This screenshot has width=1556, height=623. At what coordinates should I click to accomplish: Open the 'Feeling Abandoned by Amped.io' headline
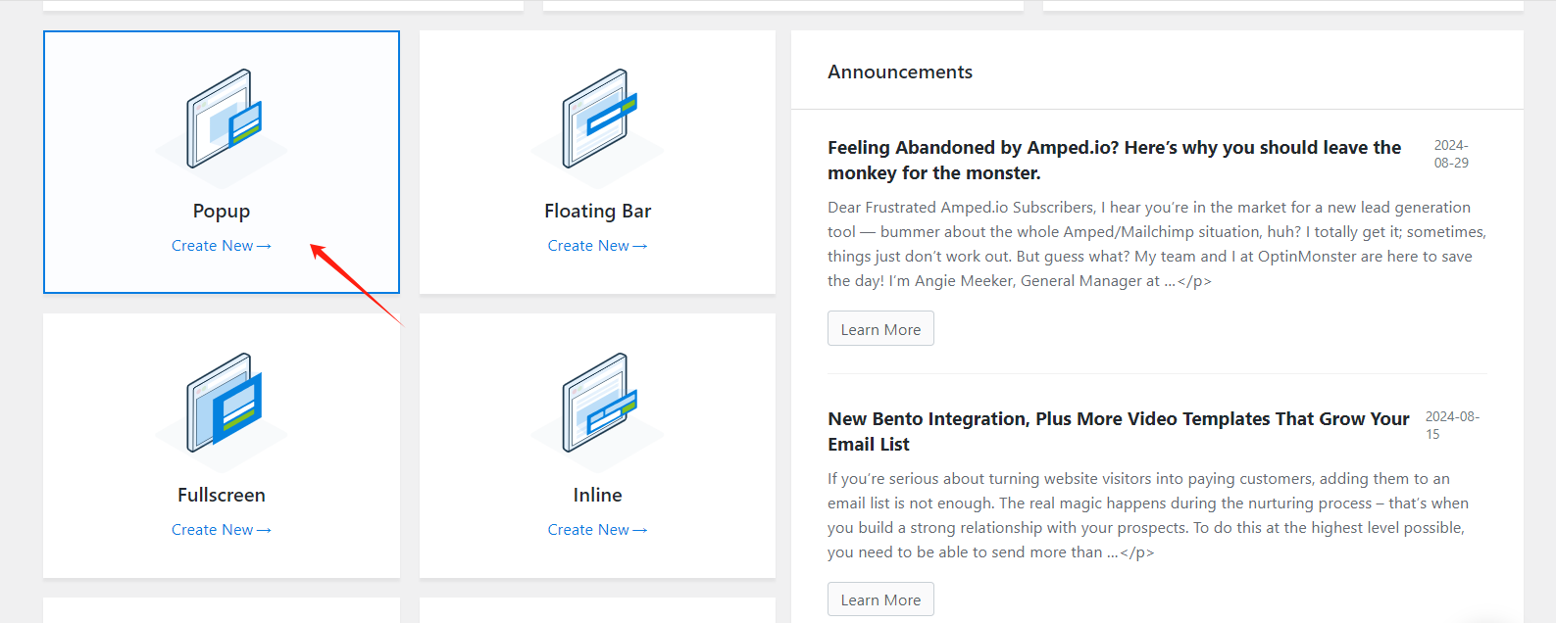[x=1114, y=161]
